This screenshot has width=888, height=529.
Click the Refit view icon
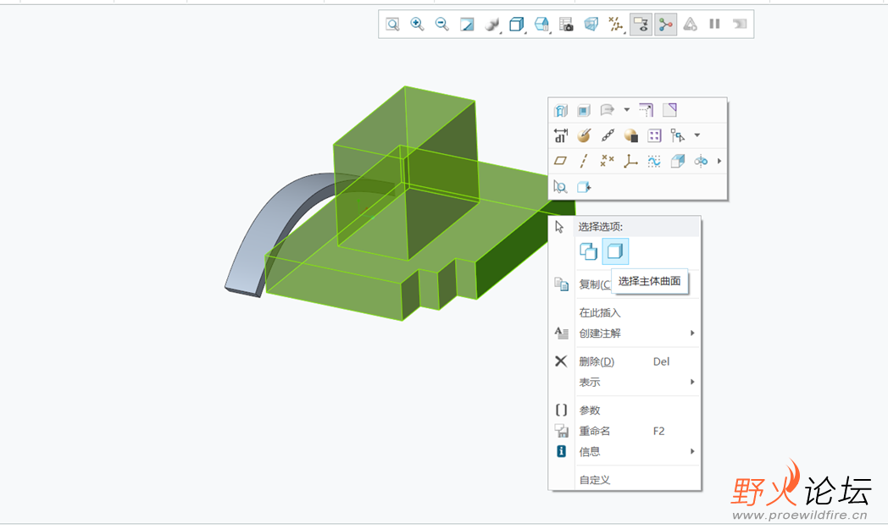pos(392,24)
